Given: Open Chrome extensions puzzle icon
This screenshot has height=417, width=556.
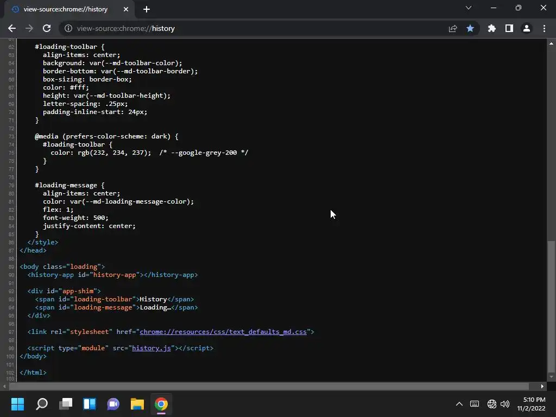Looking at the screenshot, I should (492, 28).
